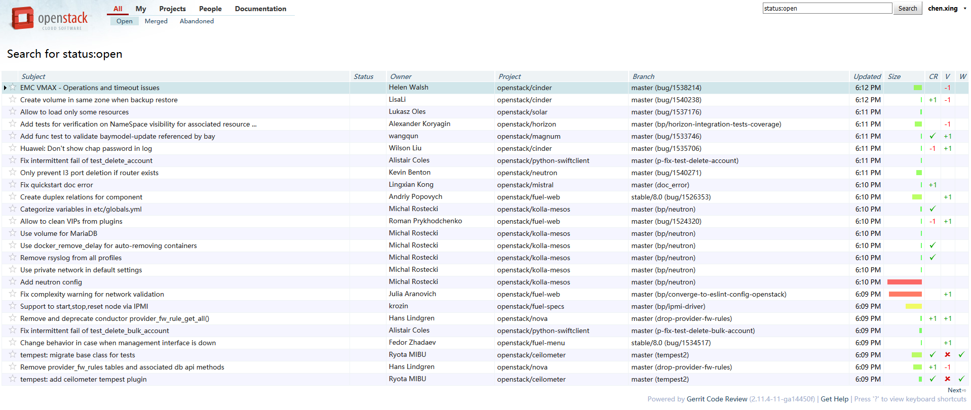Screen dimensions: 971x410
Task: Open 'Allow to clean VIPs from plugins' change
Action: (x=71, y=221)
